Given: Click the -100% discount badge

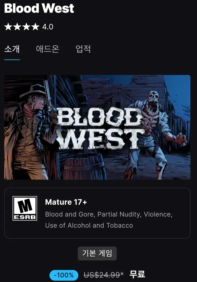Looking at the screenshot, I should click(64, 275).
